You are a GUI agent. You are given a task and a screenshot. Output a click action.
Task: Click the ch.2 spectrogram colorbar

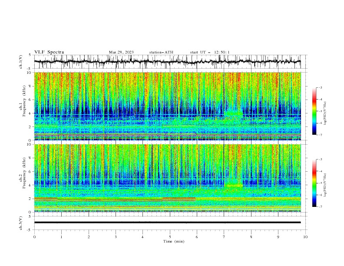[x=314, y=183]
